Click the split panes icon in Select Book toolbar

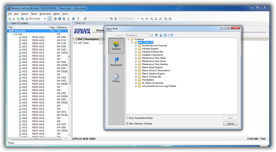point(172,35)
